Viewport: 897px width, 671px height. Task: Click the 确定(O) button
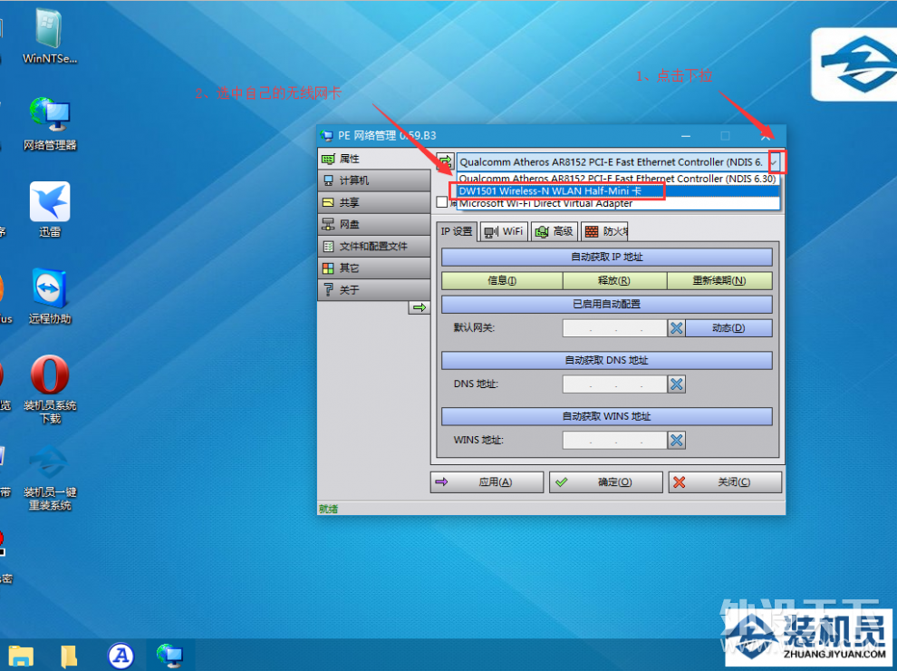point(606,482)
